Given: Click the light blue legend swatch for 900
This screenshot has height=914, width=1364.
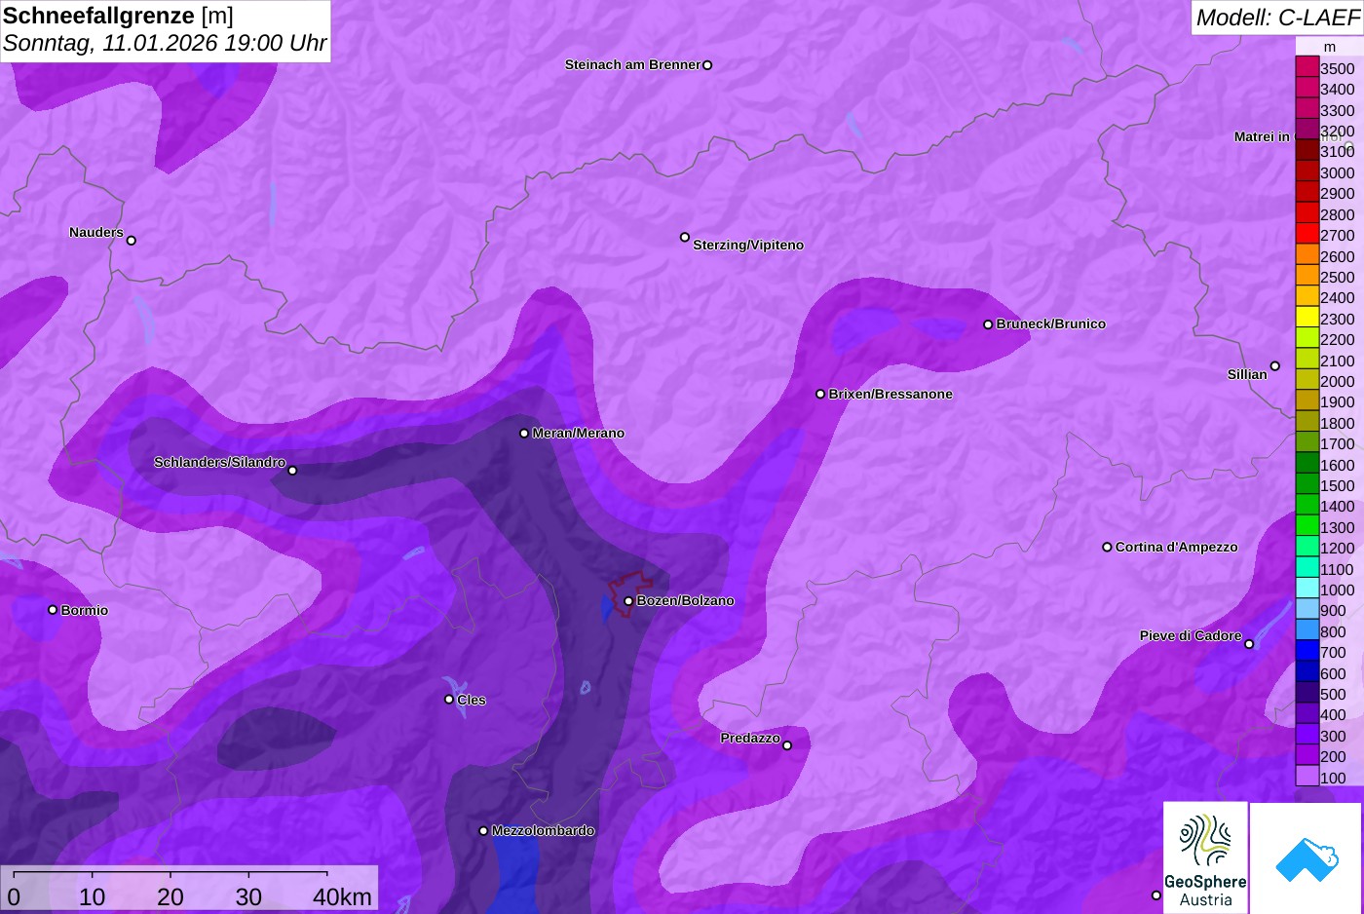Looking at the screenshot, I should click(x=1307, y=609).
